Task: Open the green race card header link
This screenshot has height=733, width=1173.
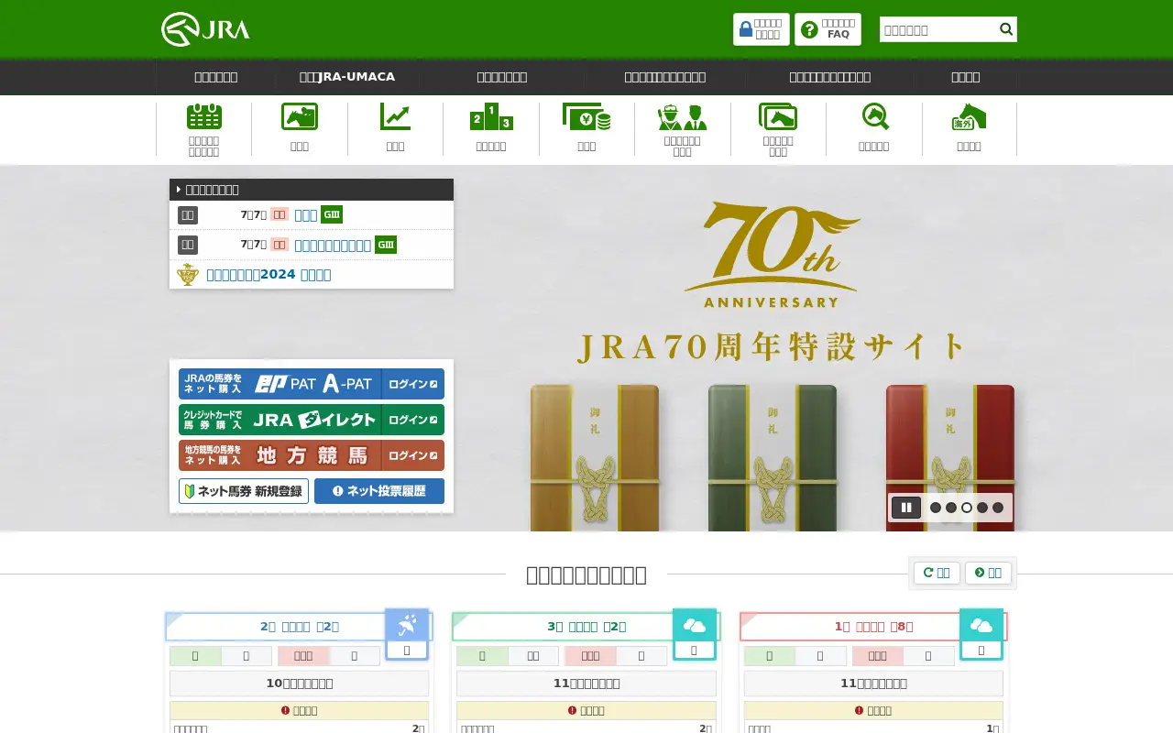Action: (x=586, y=627)
